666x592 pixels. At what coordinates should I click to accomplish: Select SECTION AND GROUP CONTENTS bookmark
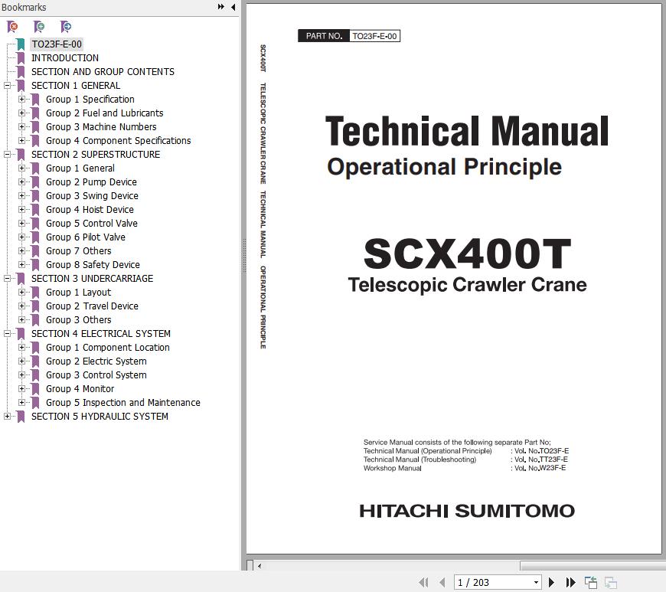click(103, 72)
